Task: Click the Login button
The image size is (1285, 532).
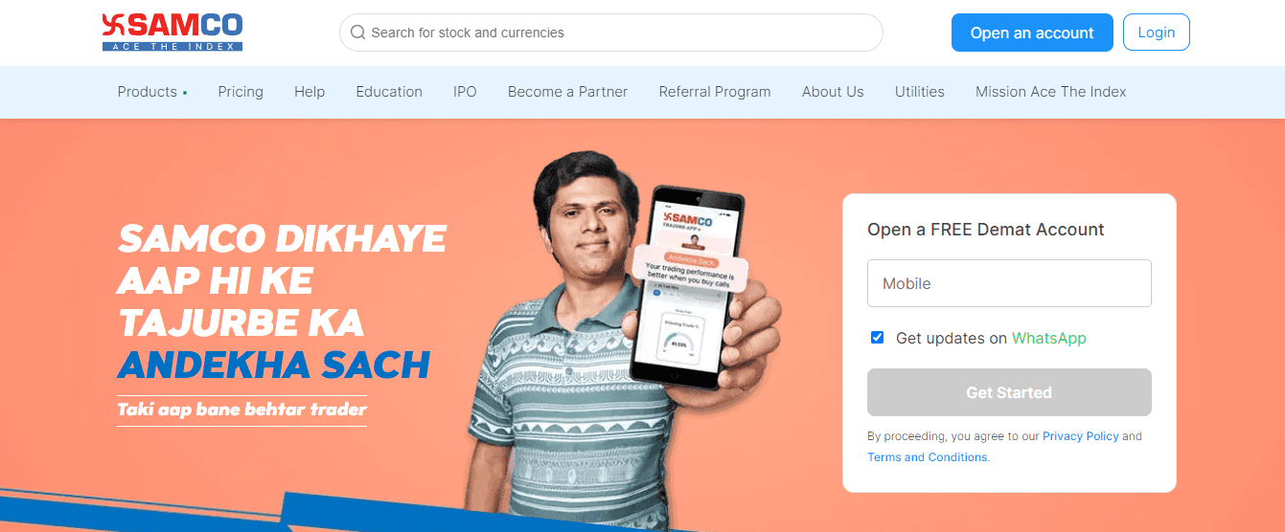Action: tap(1157, 33)
